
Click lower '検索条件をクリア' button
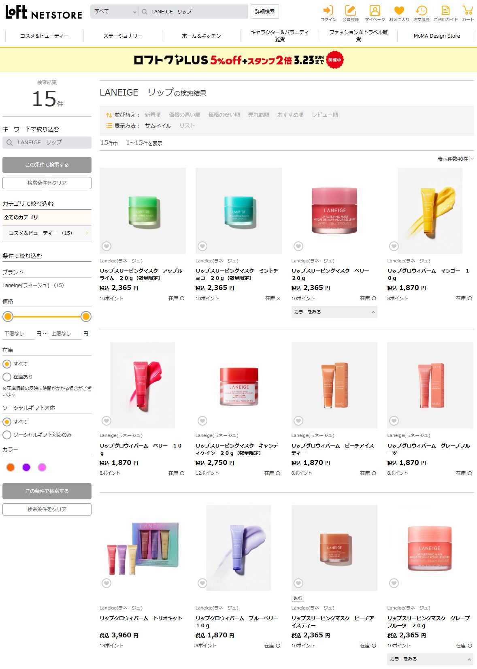pos(47,509)
